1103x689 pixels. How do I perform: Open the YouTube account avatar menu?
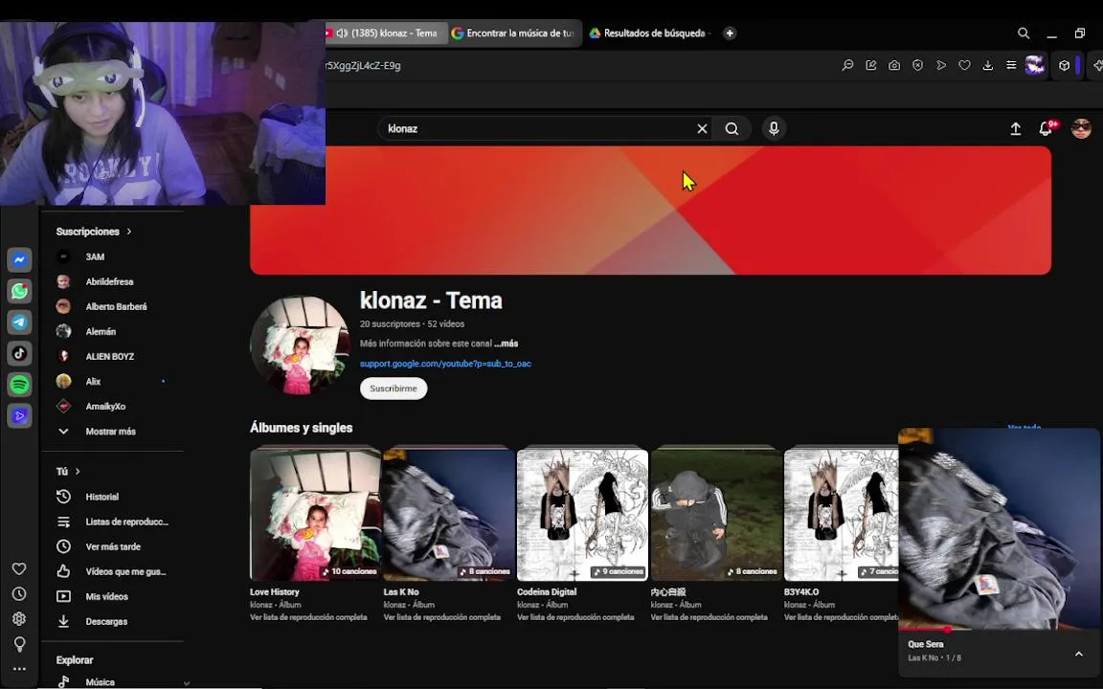pyautogui.click(x=1081, y=128)
